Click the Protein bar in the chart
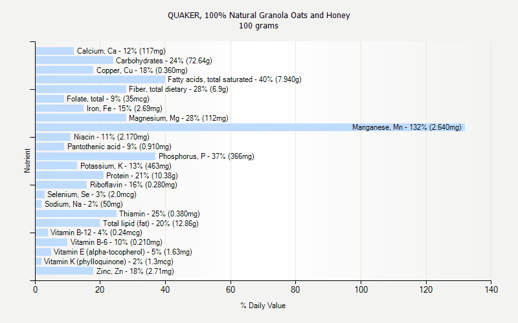Image resolution: width=518 pixels, height=323 pixels. pos(69,176)
